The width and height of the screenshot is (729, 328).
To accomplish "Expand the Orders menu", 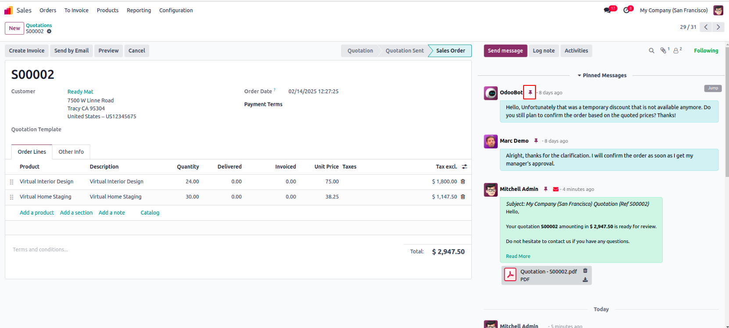I will 48,10.
